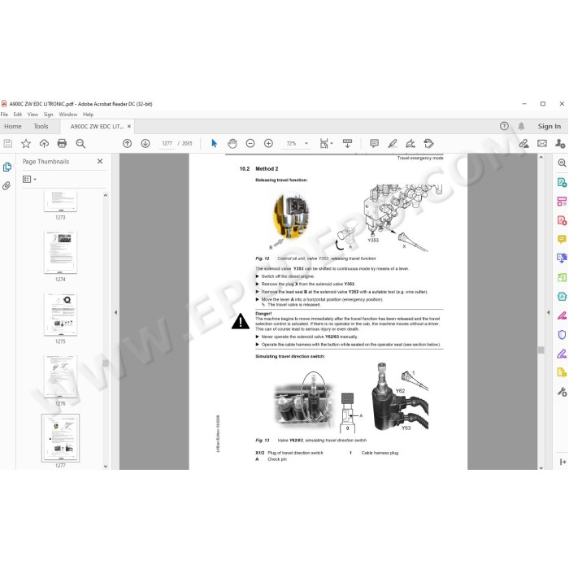Open the Window menu
The width and height of the screenshot is (569, 569).
tap(67, 115)
